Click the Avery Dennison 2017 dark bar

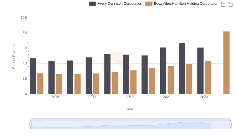89,76
